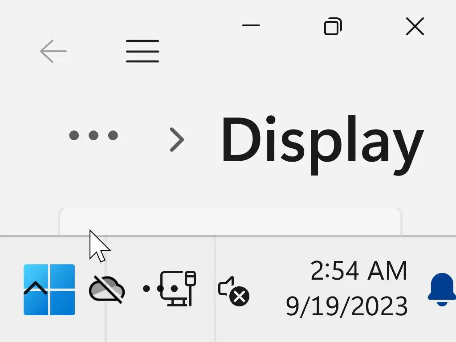This screenshot has height=342, width=456.
Task: Click the three black dots in the tray
Action: (x=160, y=289)
